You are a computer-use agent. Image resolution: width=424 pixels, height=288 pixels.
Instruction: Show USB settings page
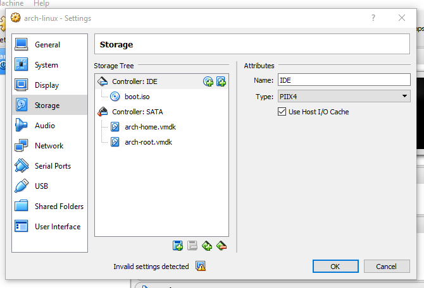coord(50,186)
